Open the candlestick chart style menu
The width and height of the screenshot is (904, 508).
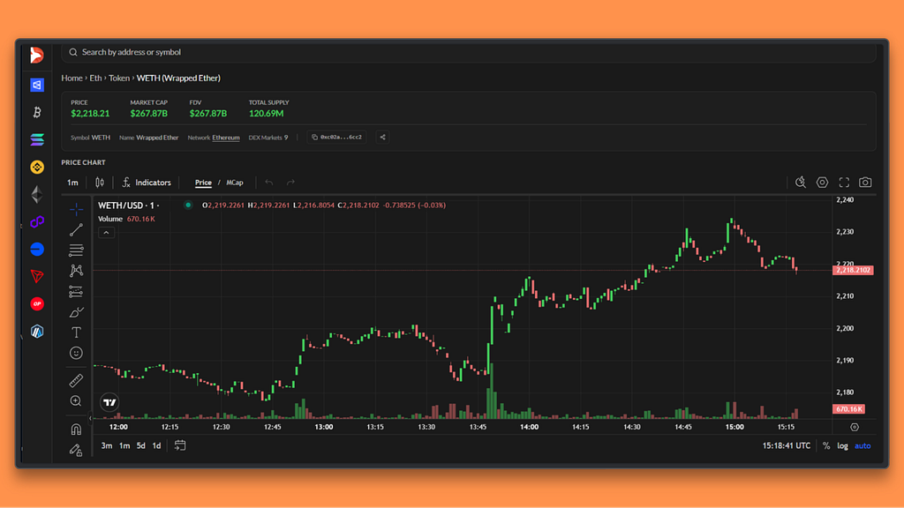(100, 183)
